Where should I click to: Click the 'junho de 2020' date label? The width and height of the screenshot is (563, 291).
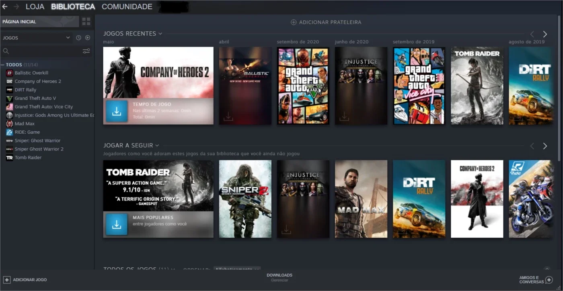pyautogui.click(x=351, y=42)
